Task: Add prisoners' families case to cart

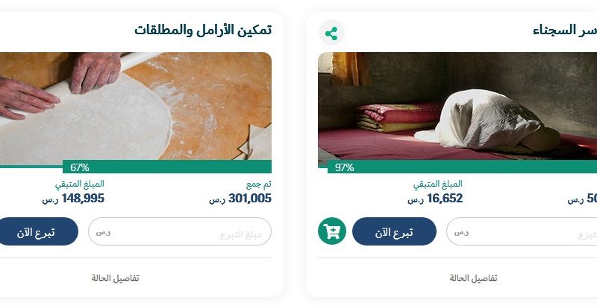Action: click(332, 231)
